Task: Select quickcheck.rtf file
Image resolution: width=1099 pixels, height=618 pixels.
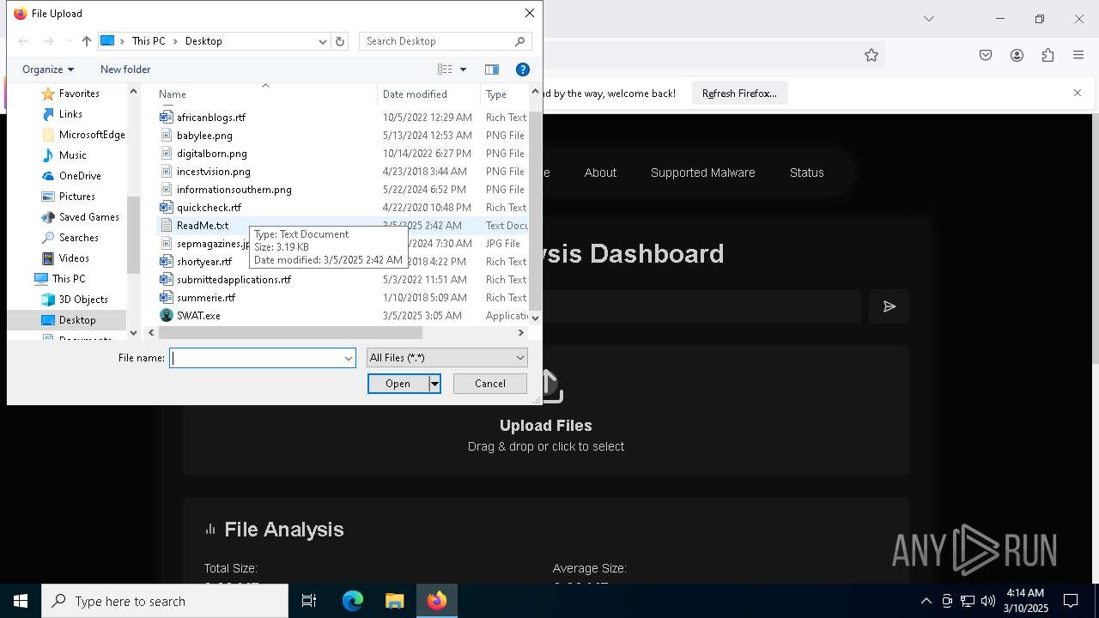Action: point(209,208)
